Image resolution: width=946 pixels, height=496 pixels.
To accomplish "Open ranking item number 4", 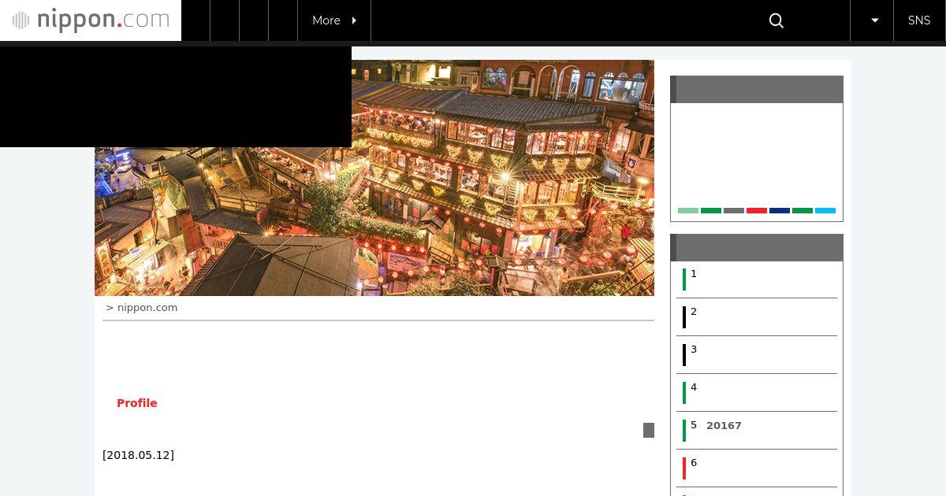I will pos(757,393).
